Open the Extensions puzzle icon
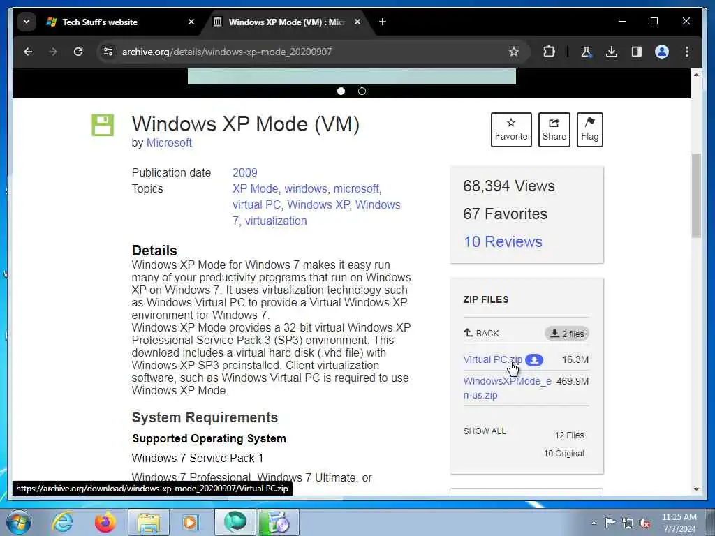Screen dimensions: 715x536 (549, 52)
